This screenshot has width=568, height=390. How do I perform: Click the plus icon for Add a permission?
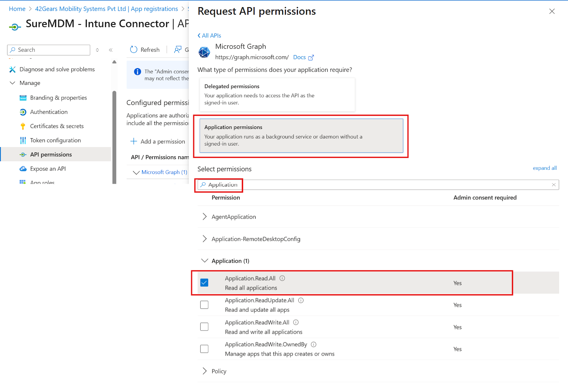(134, 141)
